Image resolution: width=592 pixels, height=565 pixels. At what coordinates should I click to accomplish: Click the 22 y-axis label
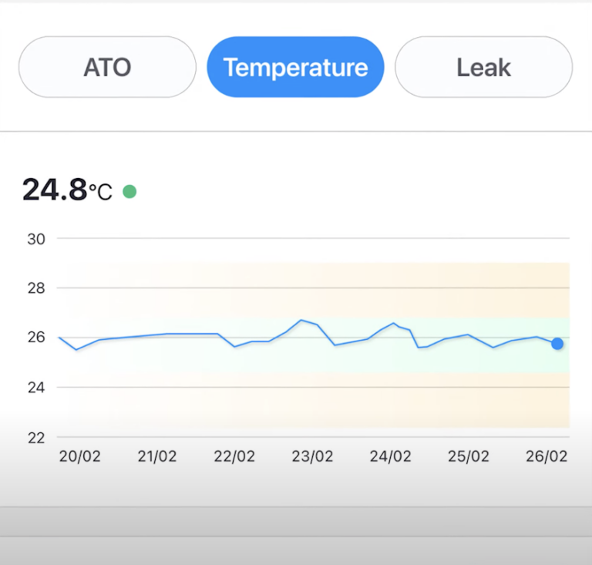[36, 437]
